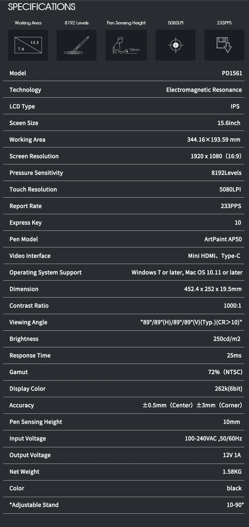This screenshot has width=249, height=527.
Task: Click the Net Weight 1.58KG value
Action: coord(232,472)
